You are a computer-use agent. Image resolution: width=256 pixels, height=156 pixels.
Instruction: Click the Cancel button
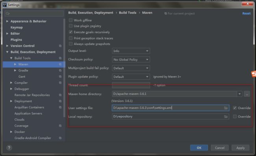(x=220, y=148)
